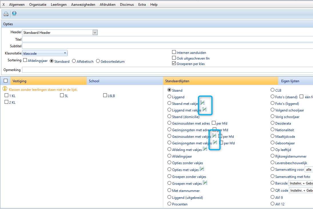Tick the 5L class checkbox
The height and width of the screenshot is (210, 313).
[62, 96]
